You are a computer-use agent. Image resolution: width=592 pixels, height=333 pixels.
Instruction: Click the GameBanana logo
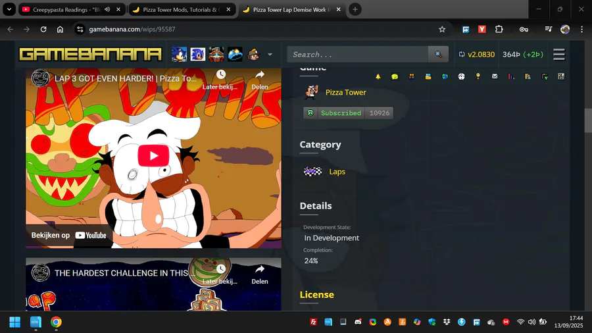click(90, 55)
